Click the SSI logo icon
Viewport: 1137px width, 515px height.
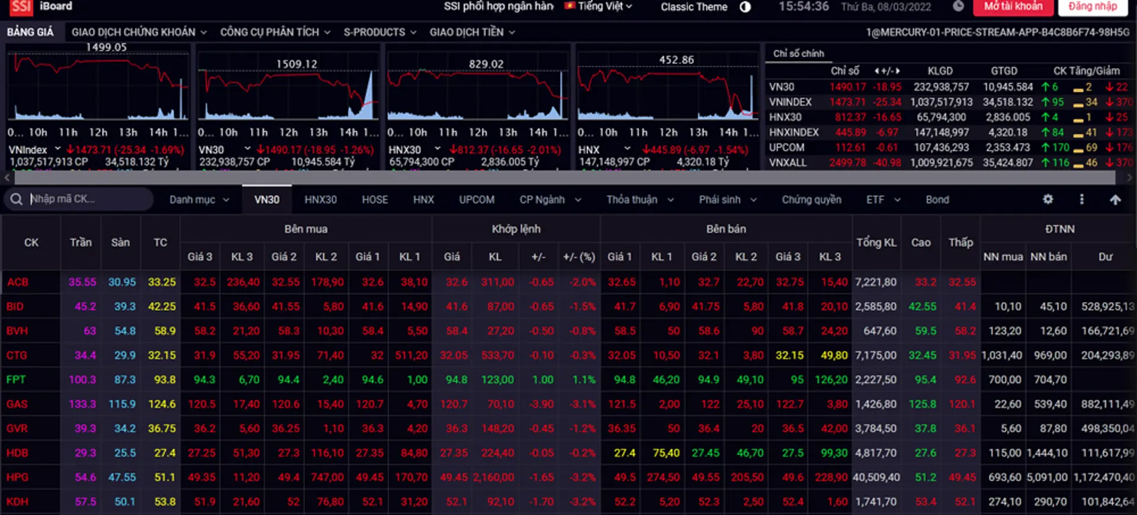[x=21, y=7]
